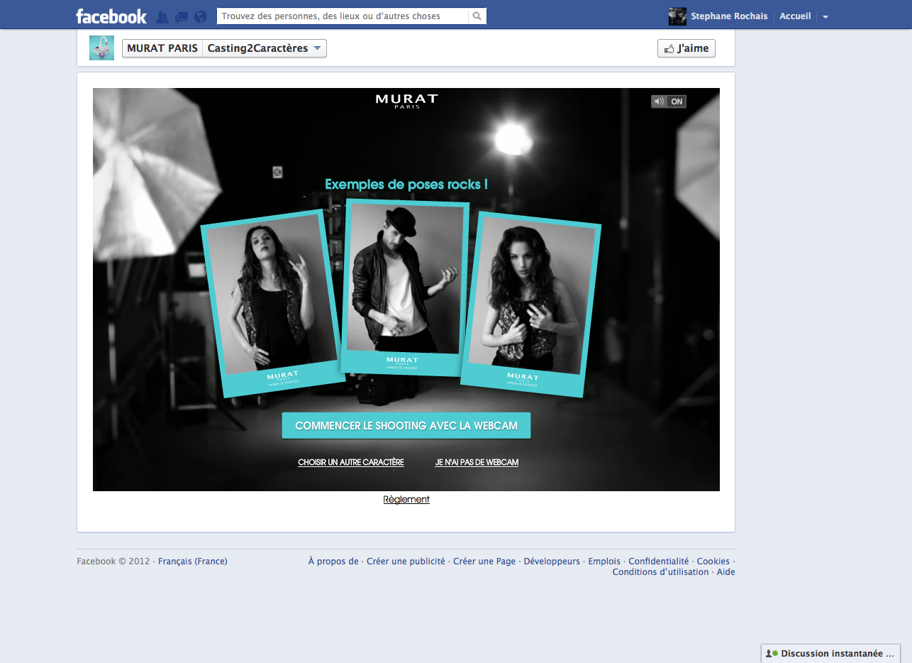Click the Facebook logo
The width and height of the screenshot is (912, 663).
point(111,16)
